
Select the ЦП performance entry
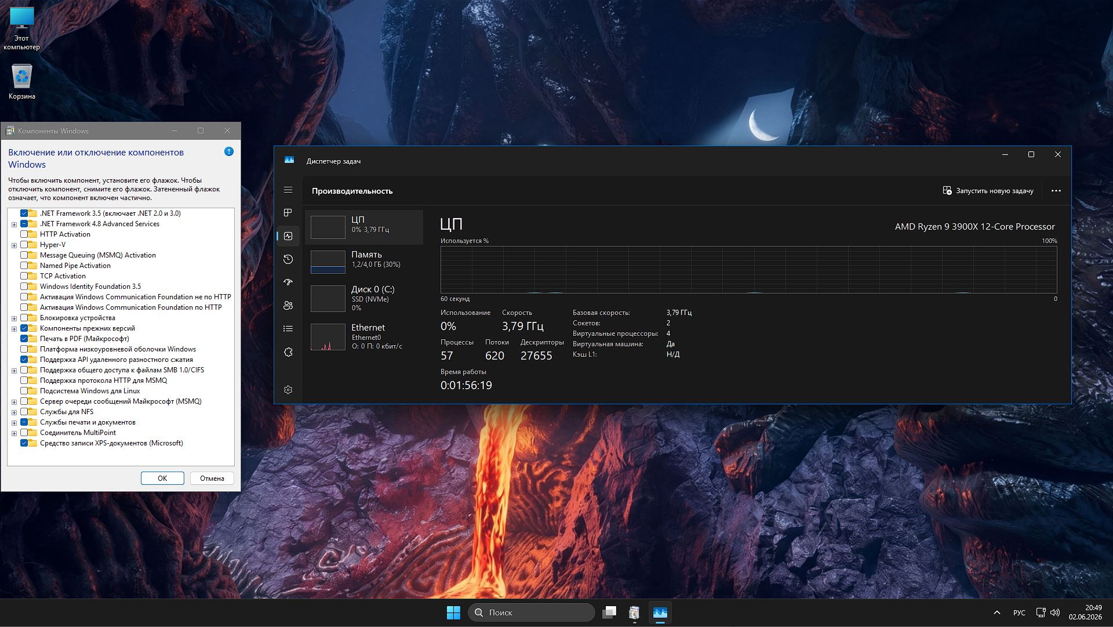(364, 227)
